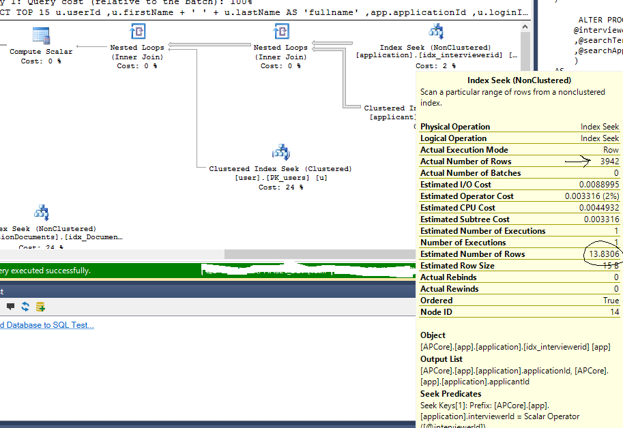
Task: Click 'ALTER PROC' text in code editor
Action: point(600,20)
